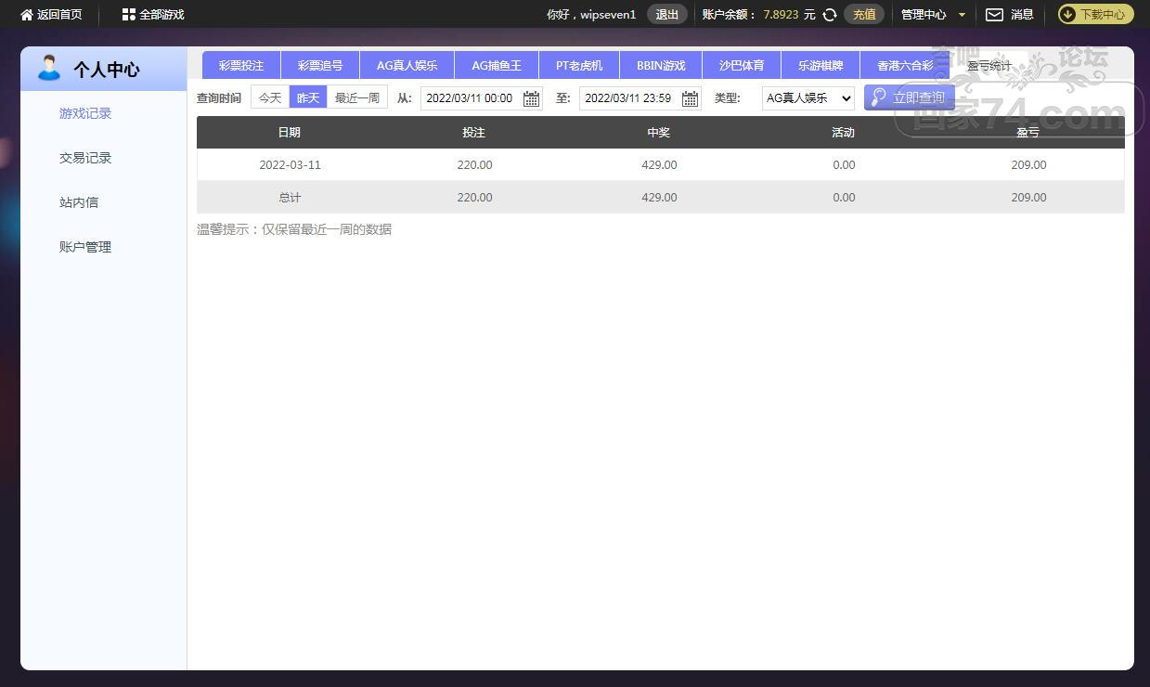
Task: Click the 下载中心 download arrow icon
Action: coord(1067,15)
